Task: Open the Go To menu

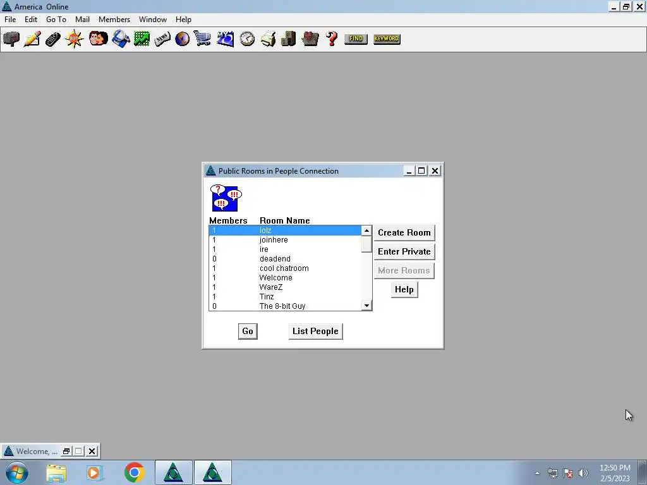Action: (x=56, y=20)
